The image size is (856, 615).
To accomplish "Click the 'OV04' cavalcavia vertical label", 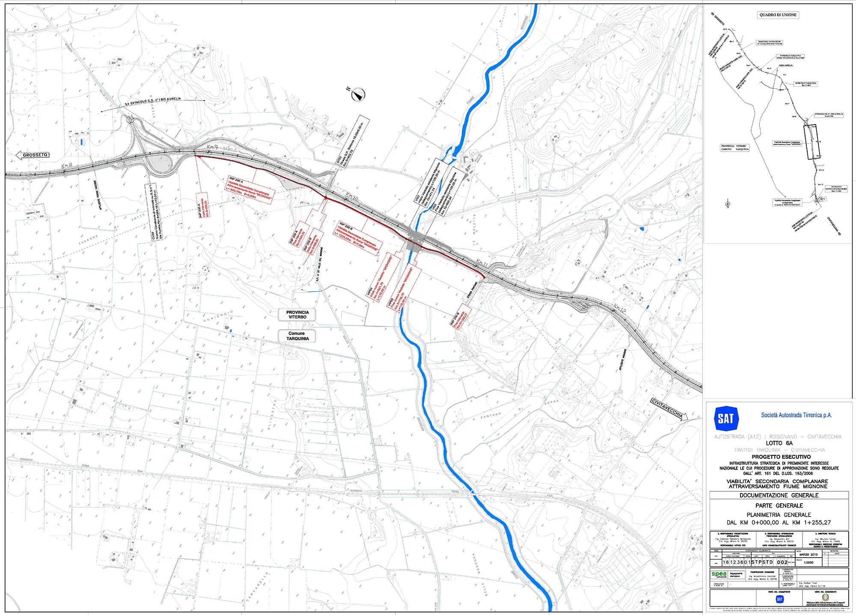I will point(154,212).
